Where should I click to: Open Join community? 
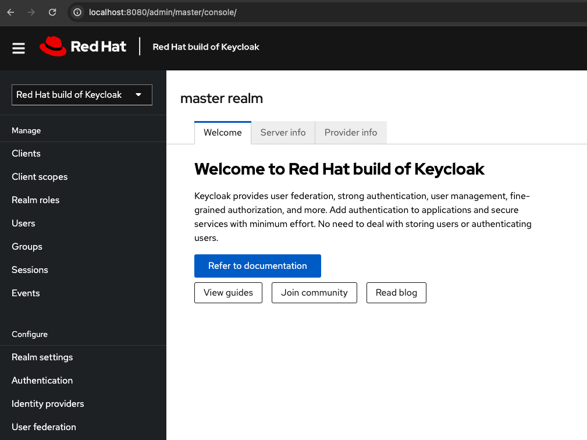(x=314, y=292)
